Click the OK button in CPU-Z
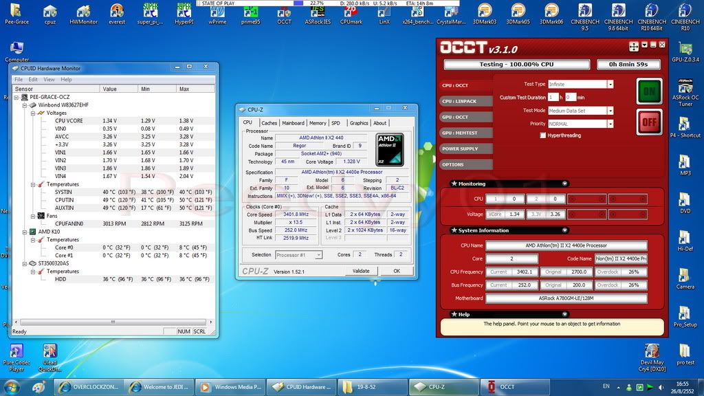The width and height of the screenshot is (704, 396). click(397, 271)
